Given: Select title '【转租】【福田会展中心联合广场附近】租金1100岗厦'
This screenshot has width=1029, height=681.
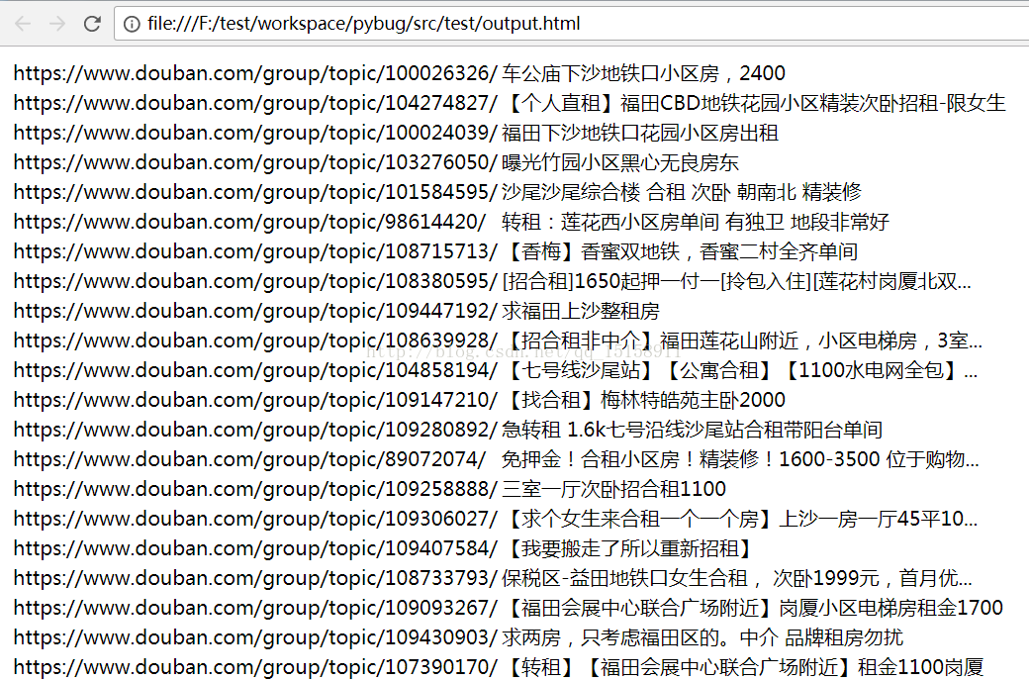Looking at the screenshot, I should coord(743,666).
